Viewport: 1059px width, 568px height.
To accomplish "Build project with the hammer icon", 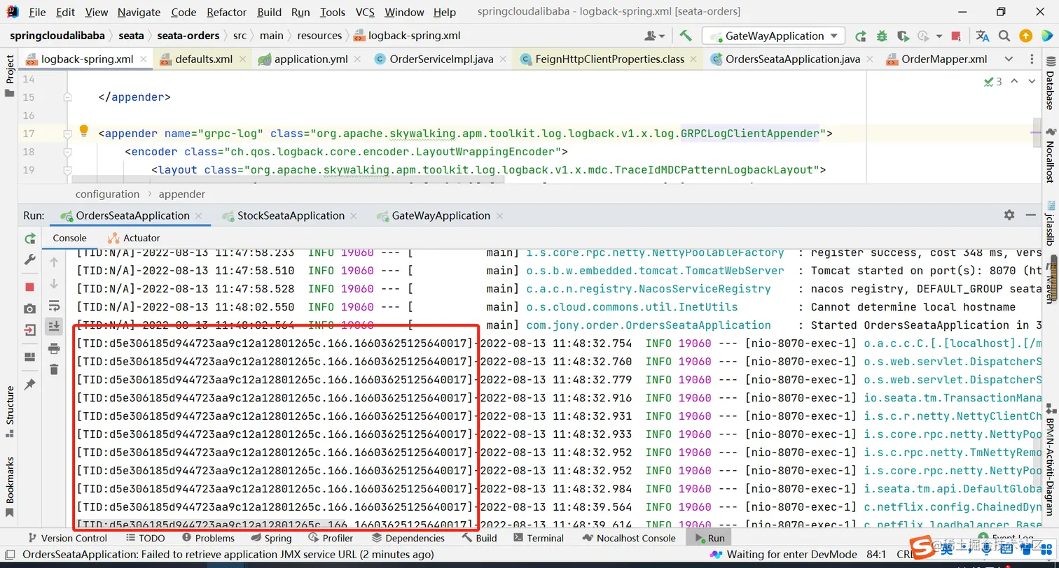I will pos(686,36).
